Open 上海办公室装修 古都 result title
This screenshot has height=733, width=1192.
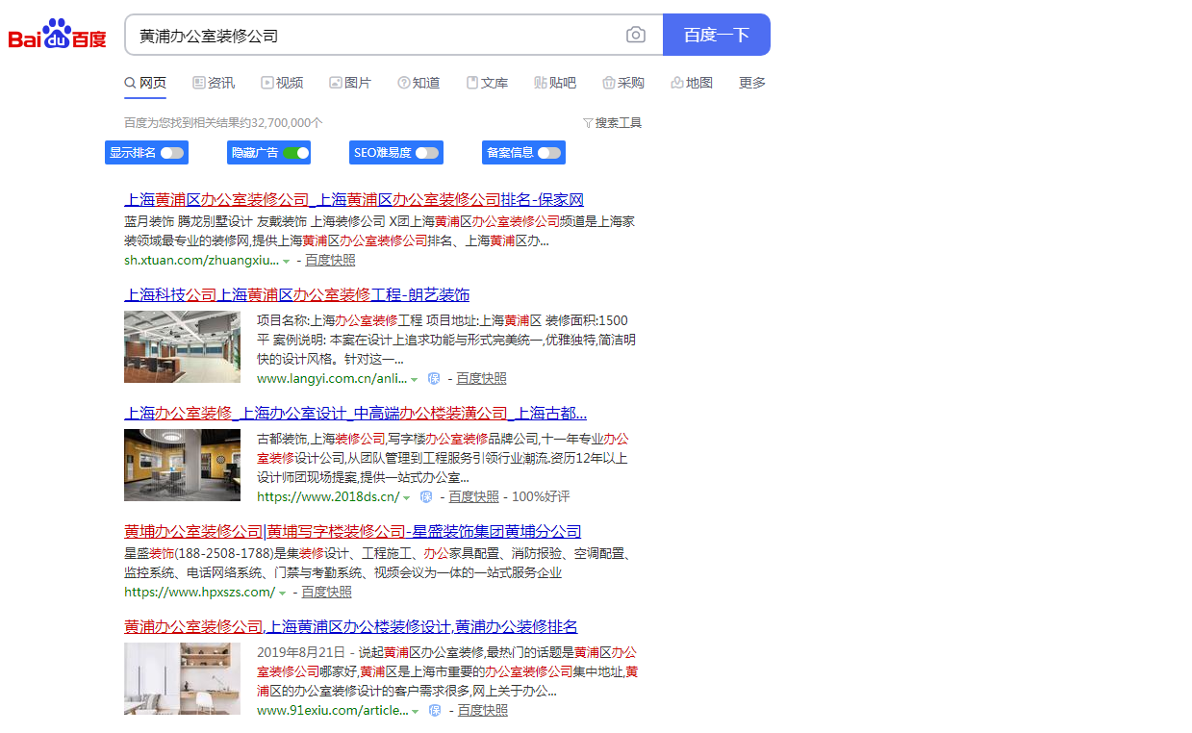(355, 414)
